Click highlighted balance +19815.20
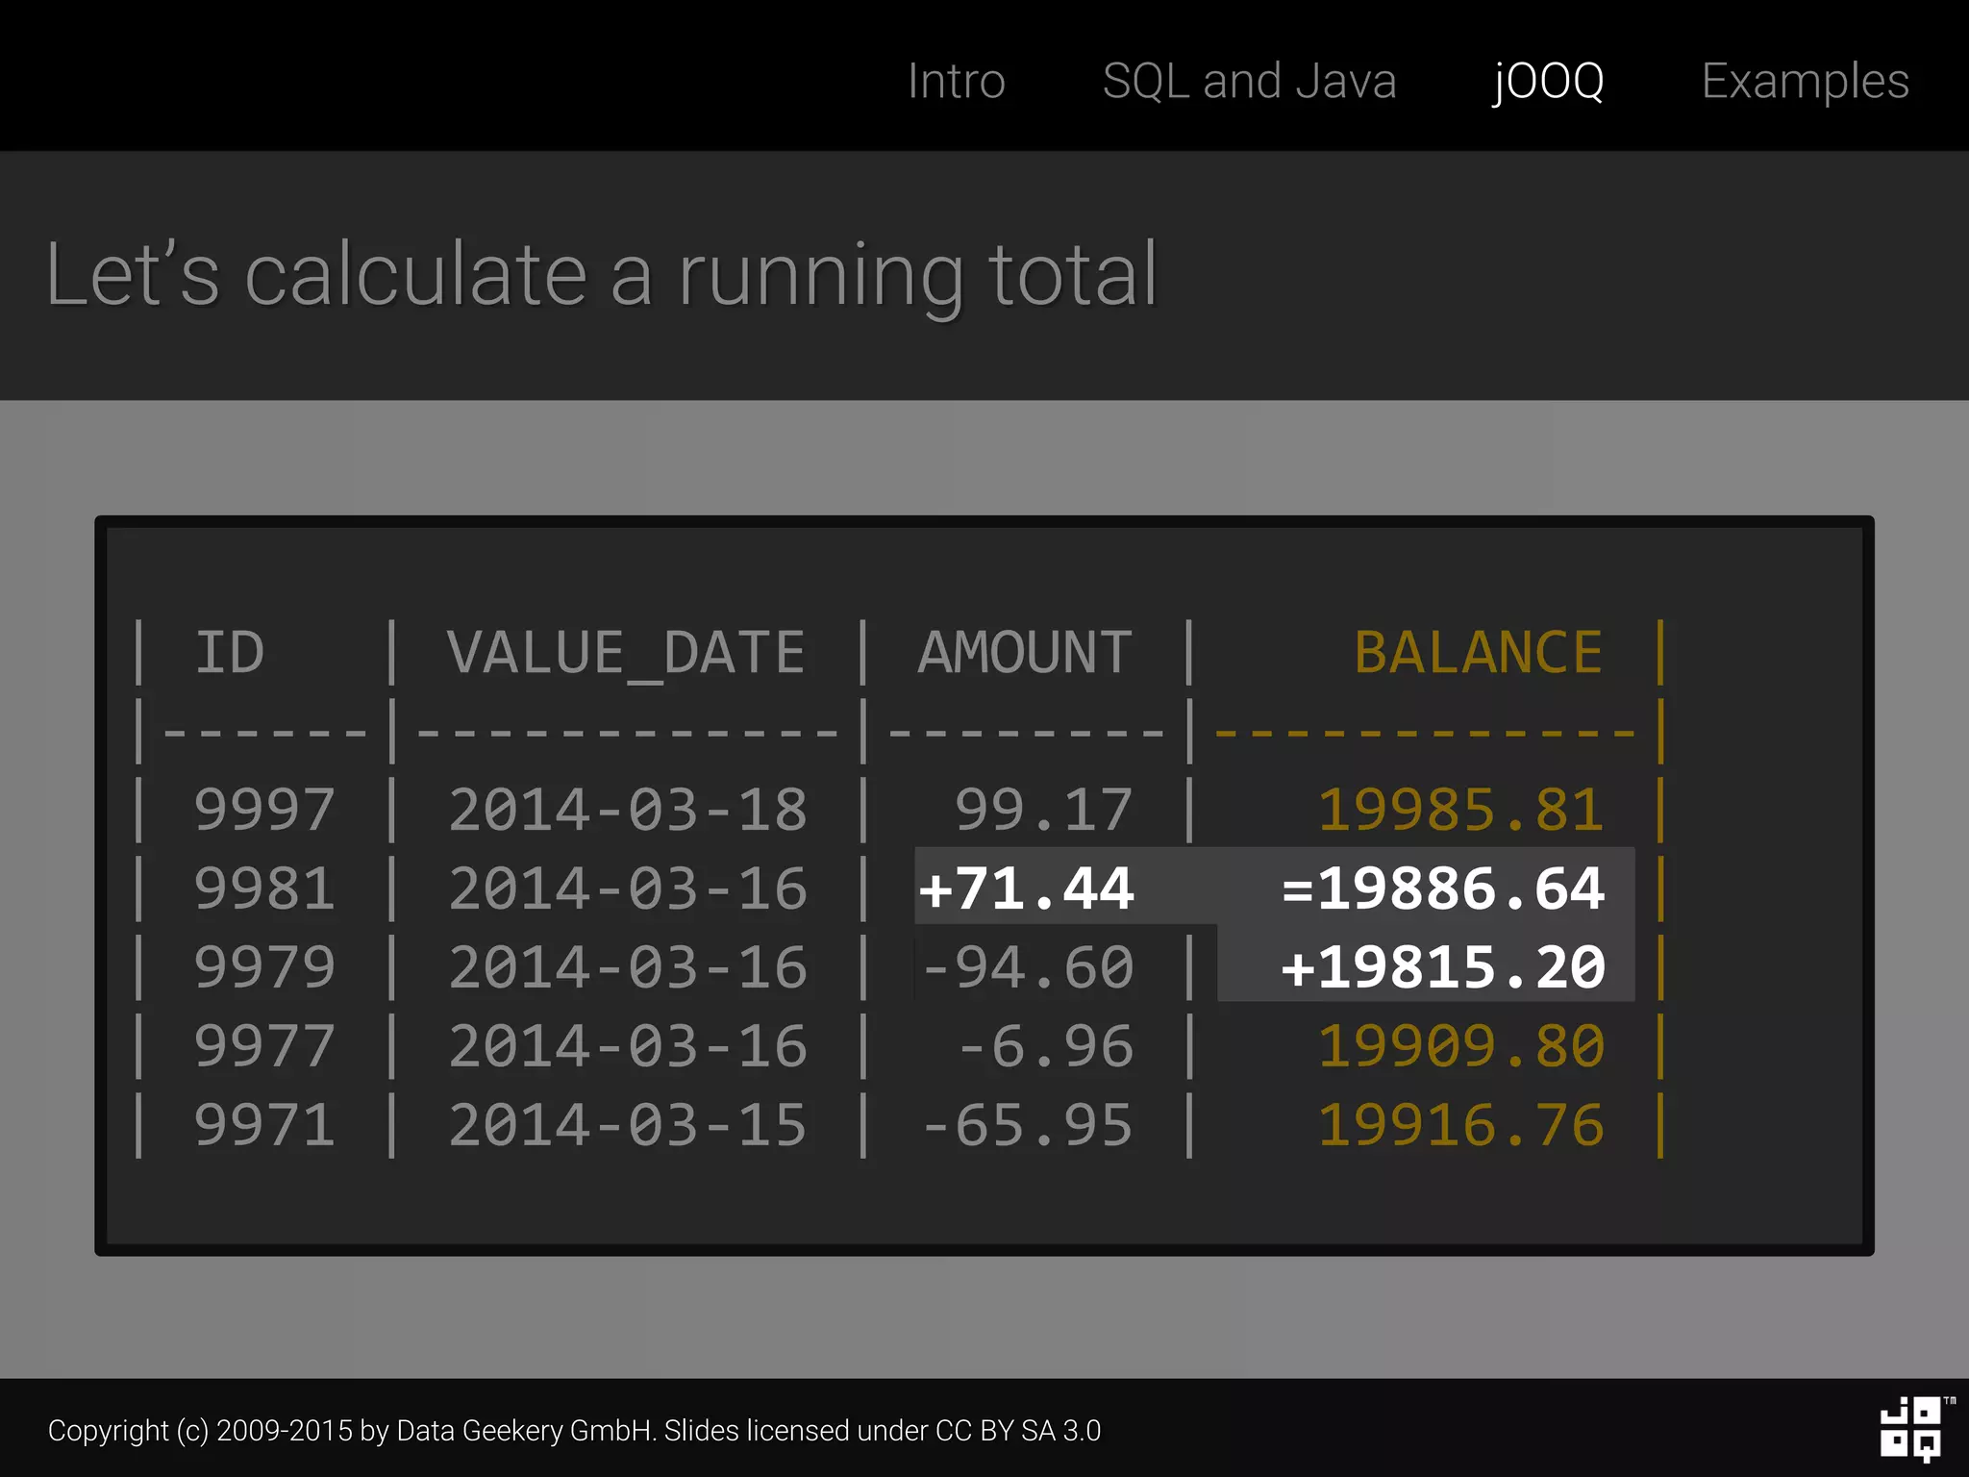Image resolution: width=1969 pixels, height=1477 pixels. pyautogui.click(x=1442, y=966)
